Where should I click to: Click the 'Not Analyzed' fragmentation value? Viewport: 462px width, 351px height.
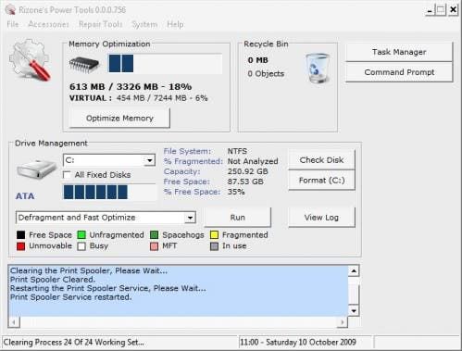point(253,161)
